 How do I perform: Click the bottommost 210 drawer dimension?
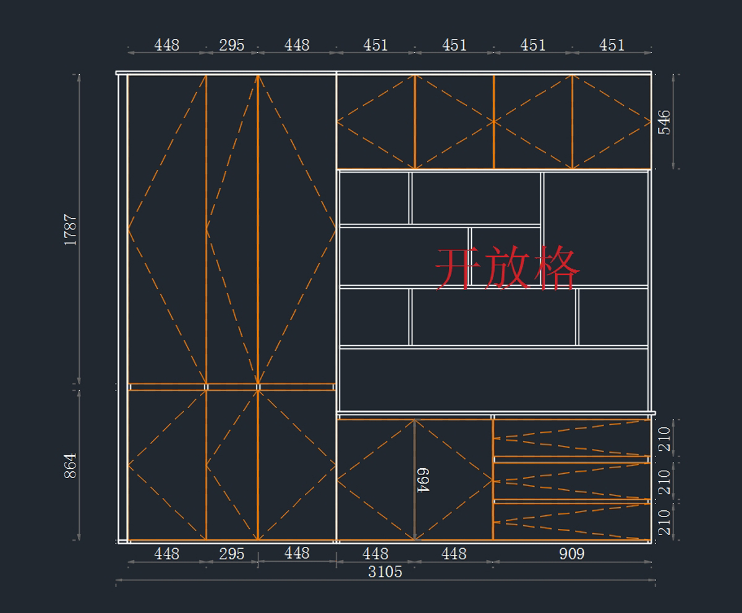tap(664, 522)
